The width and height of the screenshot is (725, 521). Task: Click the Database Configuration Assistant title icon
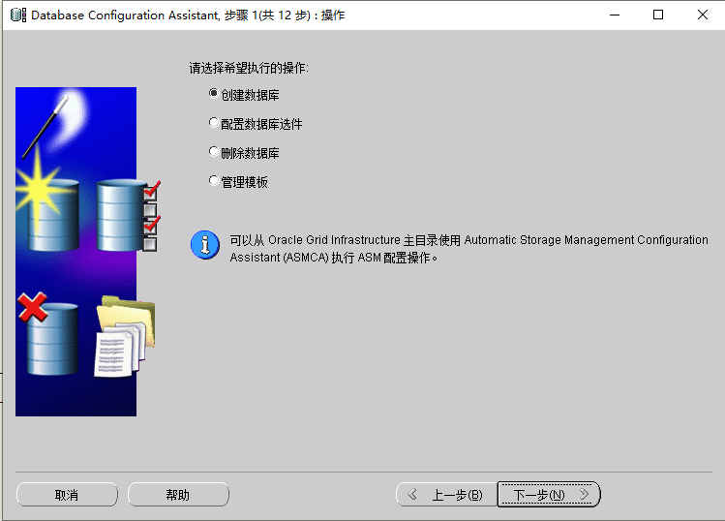point(18,15)
